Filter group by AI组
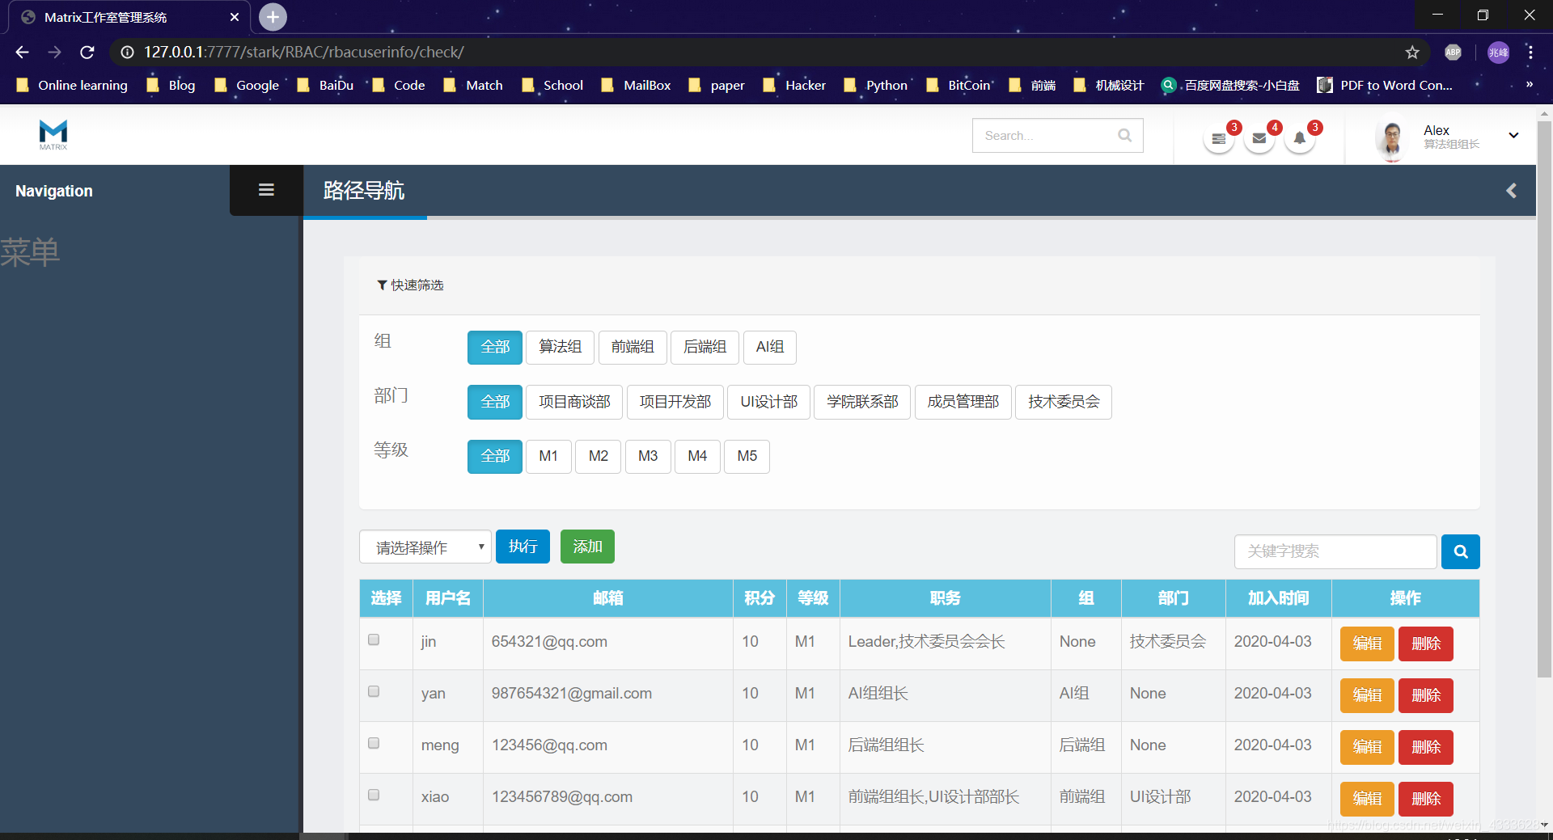 (770, 347)
